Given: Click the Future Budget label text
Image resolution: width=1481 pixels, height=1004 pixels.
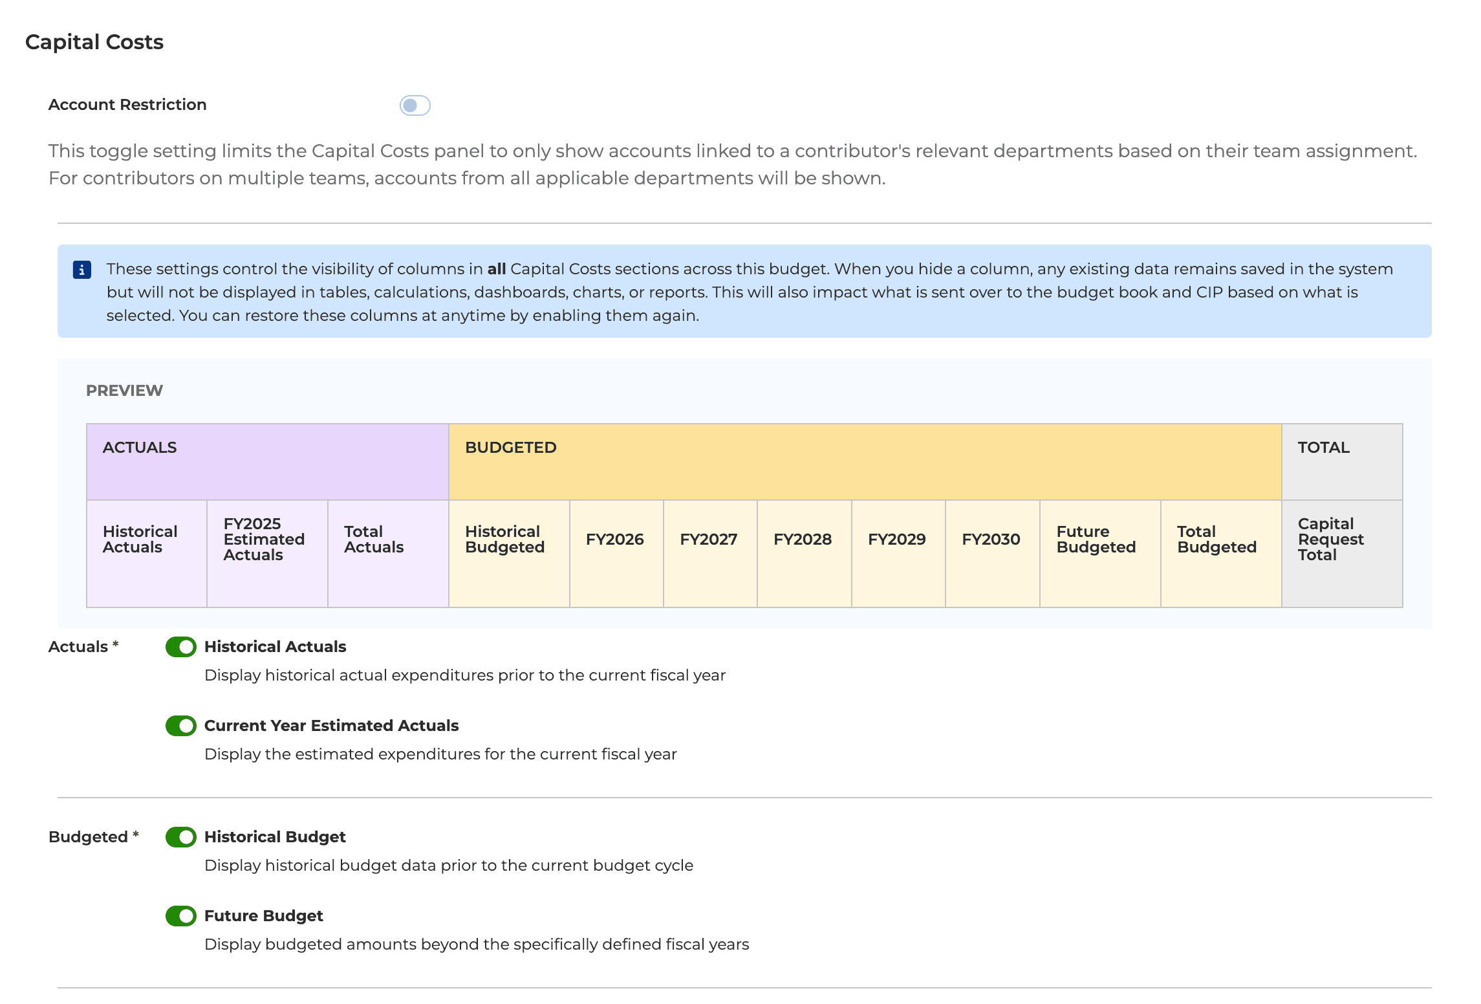Looking at the screenshot, I should [x=263, y=915].
